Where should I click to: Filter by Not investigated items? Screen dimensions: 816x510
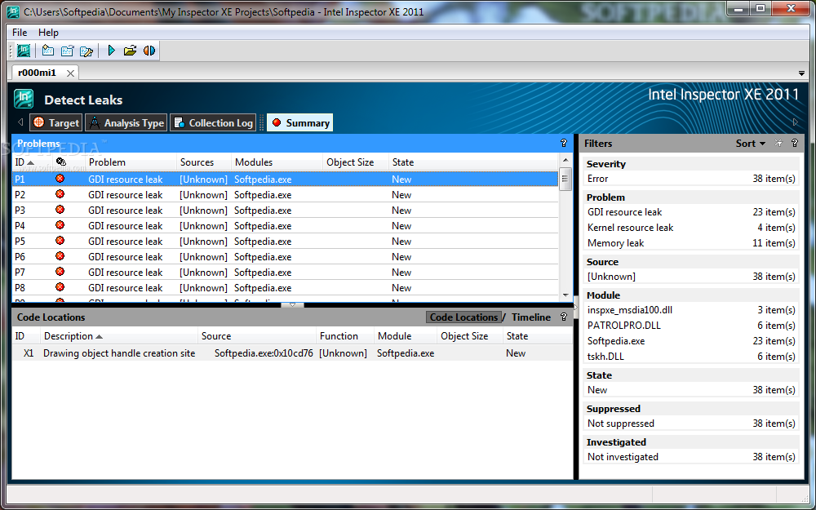point(691,456)
